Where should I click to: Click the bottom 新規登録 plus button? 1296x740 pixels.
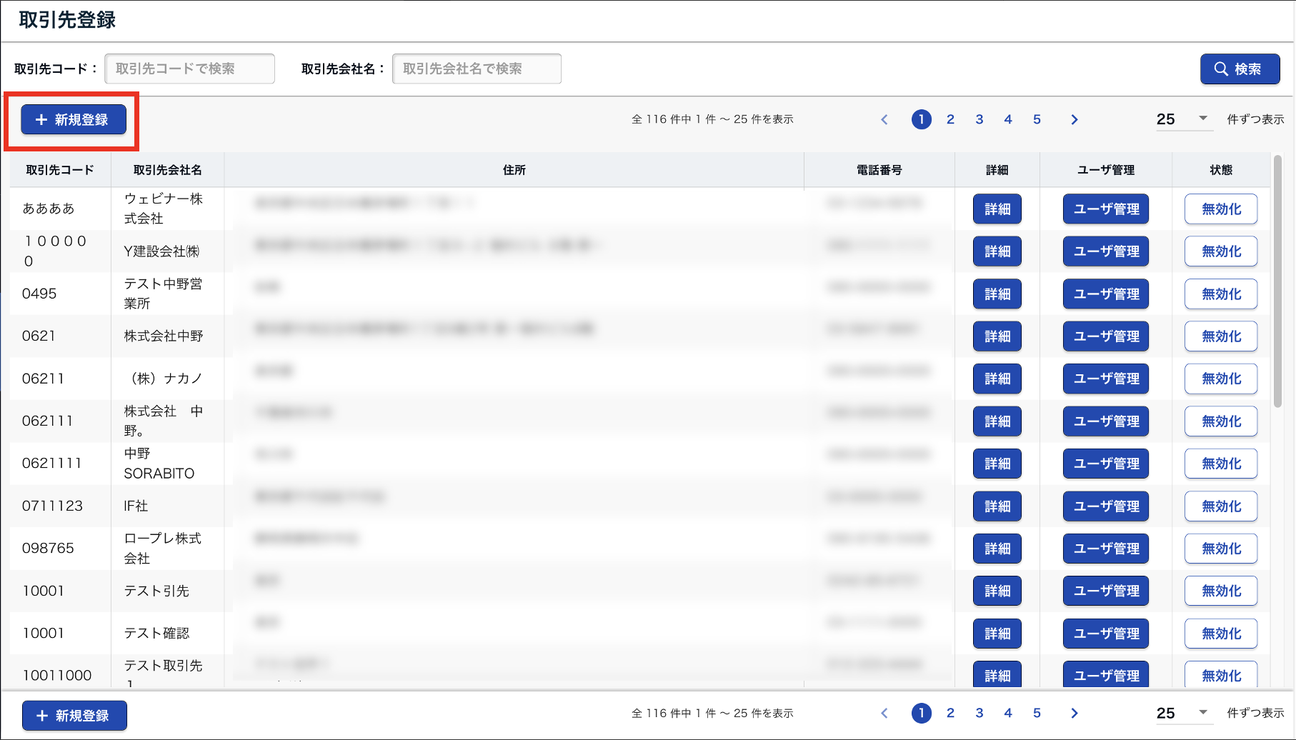(74, 715)
